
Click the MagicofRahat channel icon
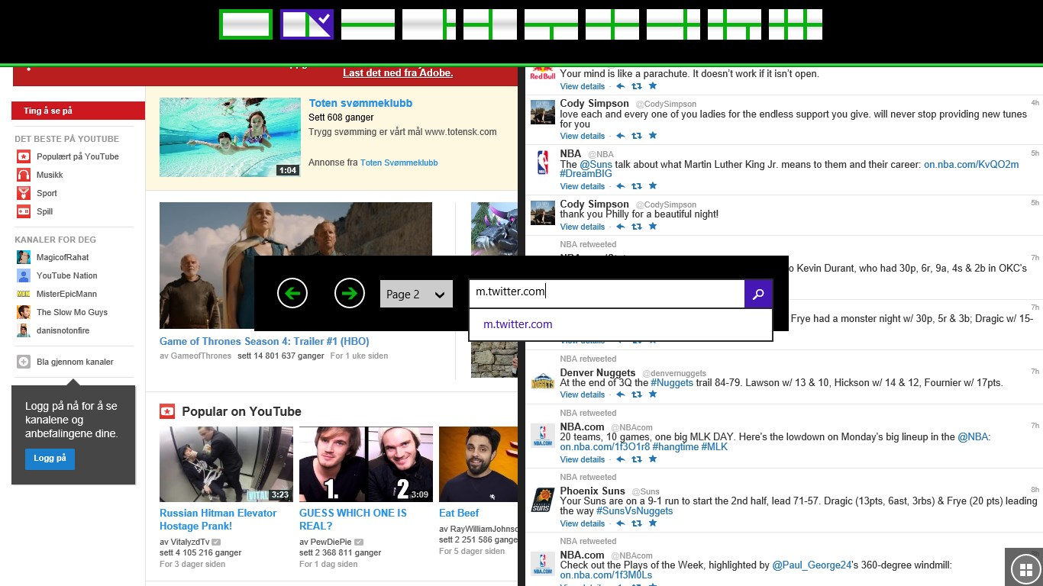point(22,257)
